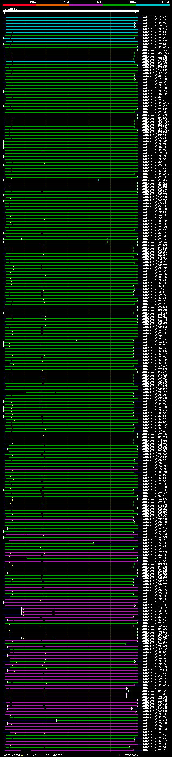The width and height of the screenshot is (172, 757).
Task: Click the UniRef100_C6T0M6 label
Action: click(154, 298)
